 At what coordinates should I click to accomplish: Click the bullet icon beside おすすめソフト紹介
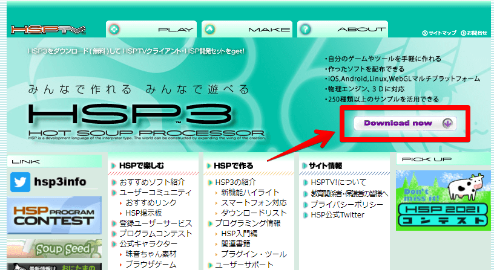[x=114, y=182]
